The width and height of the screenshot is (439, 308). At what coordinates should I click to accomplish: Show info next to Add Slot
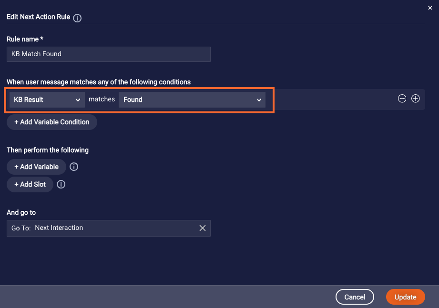(61, 184)
